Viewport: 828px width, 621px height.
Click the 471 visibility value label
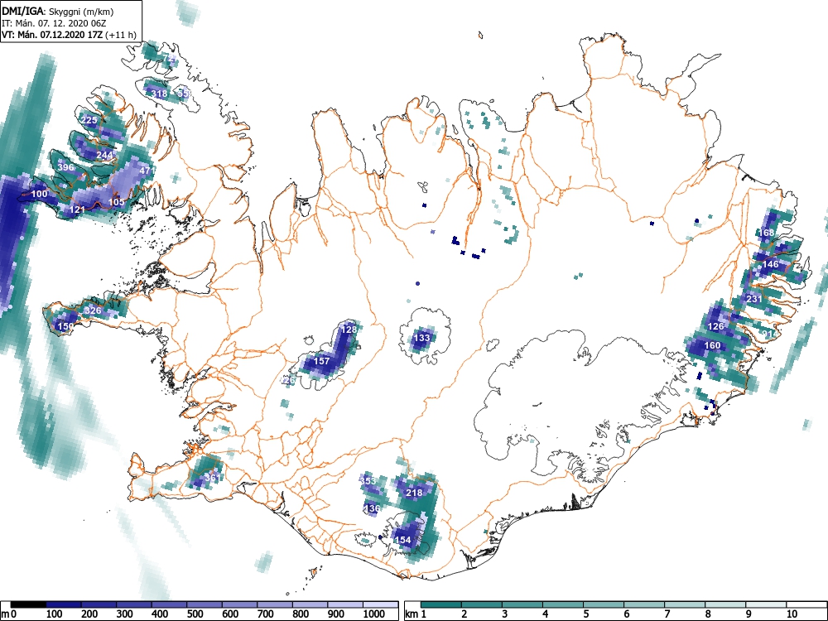(x=147, y=171)
